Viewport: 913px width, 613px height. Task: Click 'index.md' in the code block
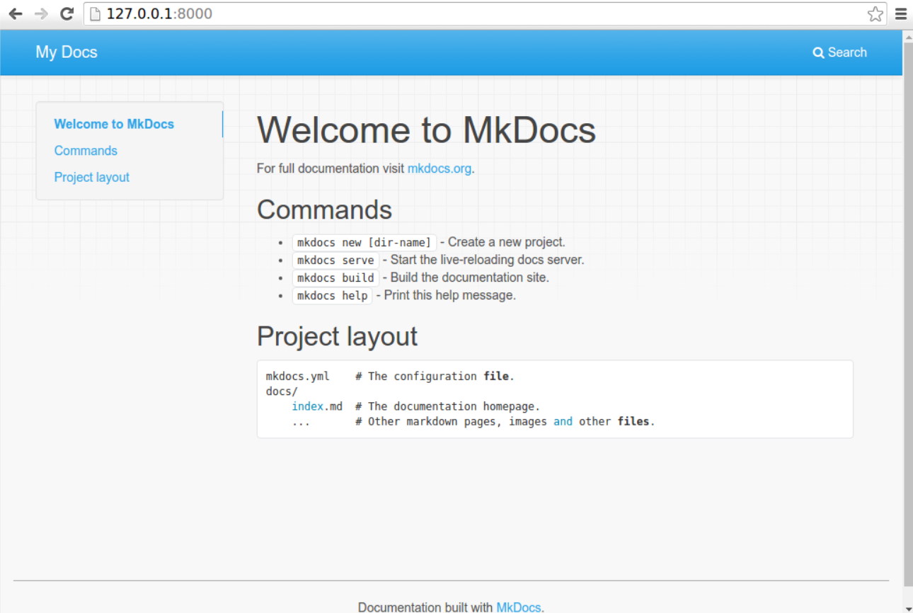pos(317,406)
